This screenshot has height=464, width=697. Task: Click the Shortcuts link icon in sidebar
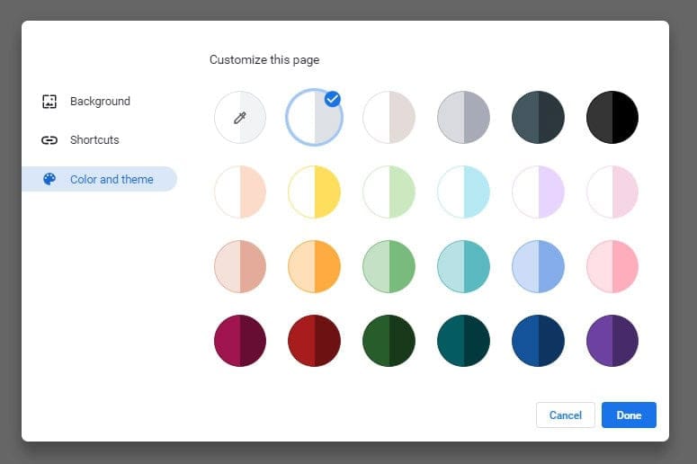(49, 140)
